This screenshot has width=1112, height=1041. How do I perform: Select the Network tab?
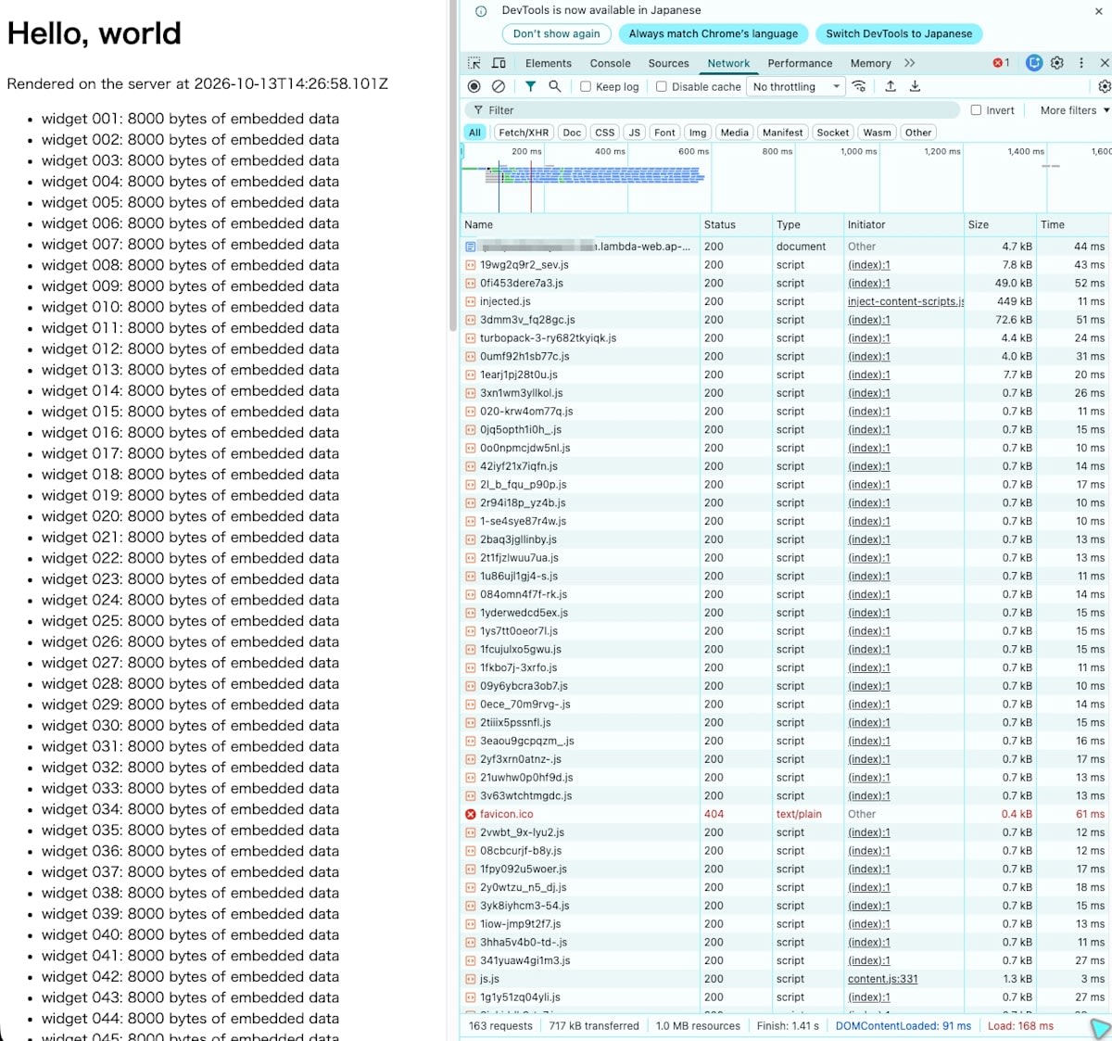(729, 63)
